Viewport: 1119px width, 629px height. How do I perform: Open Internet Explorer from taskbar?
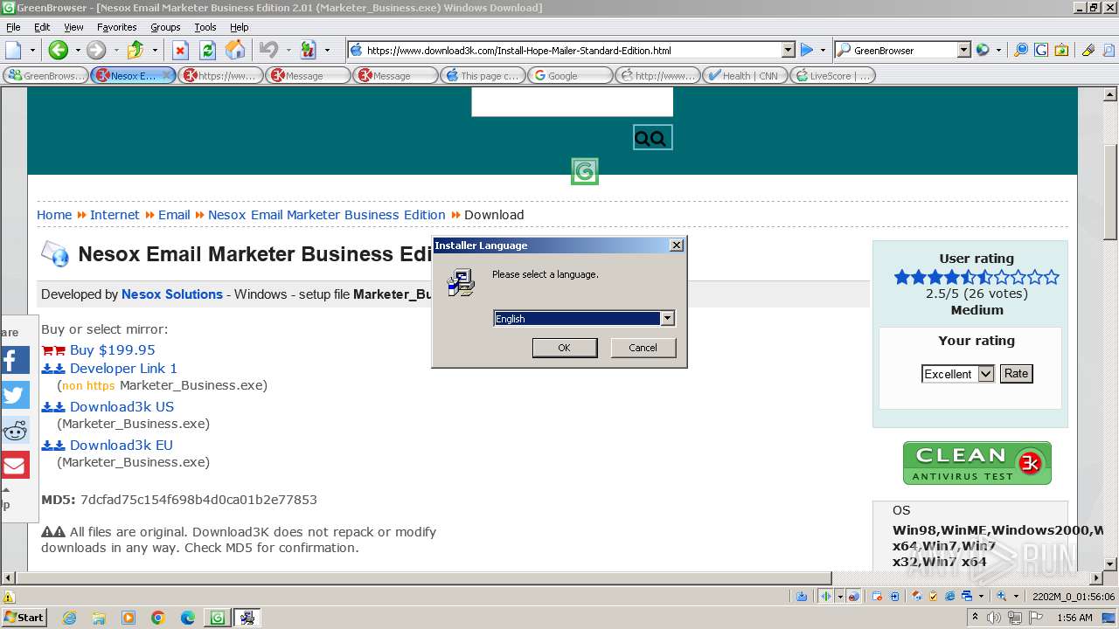click(x=69, y=618)
